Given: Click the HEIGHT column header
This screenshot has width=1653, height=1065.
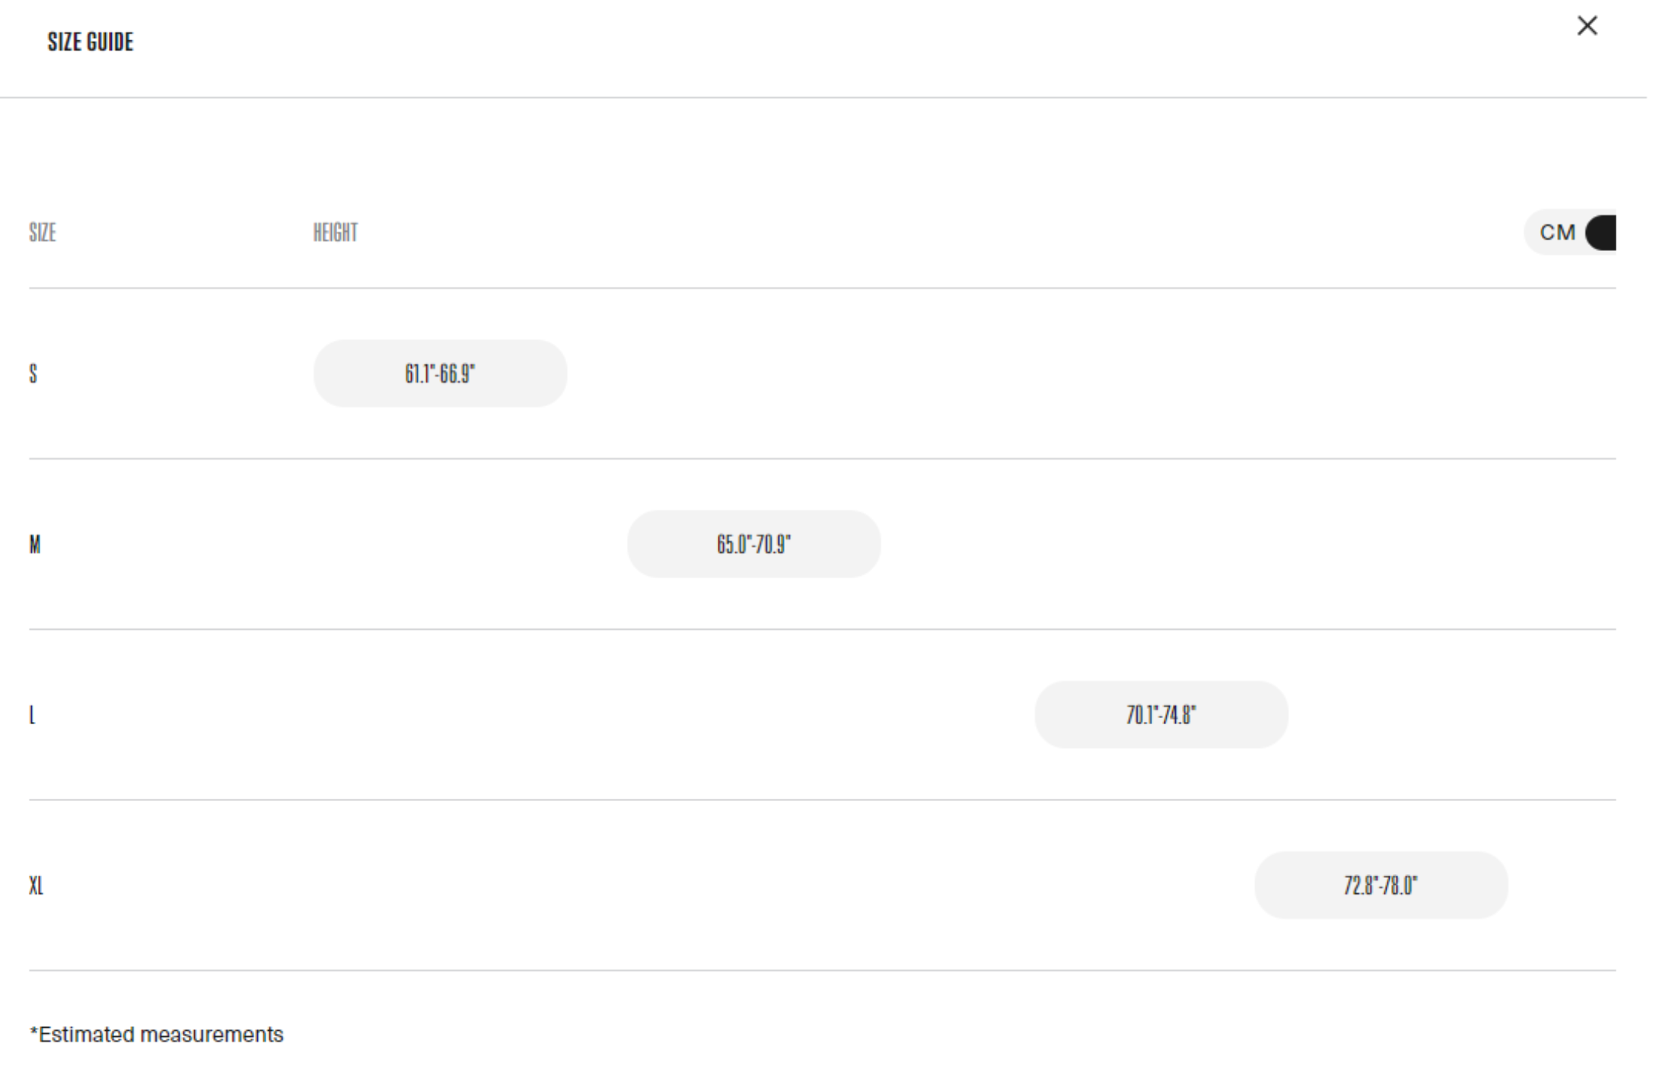Looking at the screenshot, I should pos(335,233).
